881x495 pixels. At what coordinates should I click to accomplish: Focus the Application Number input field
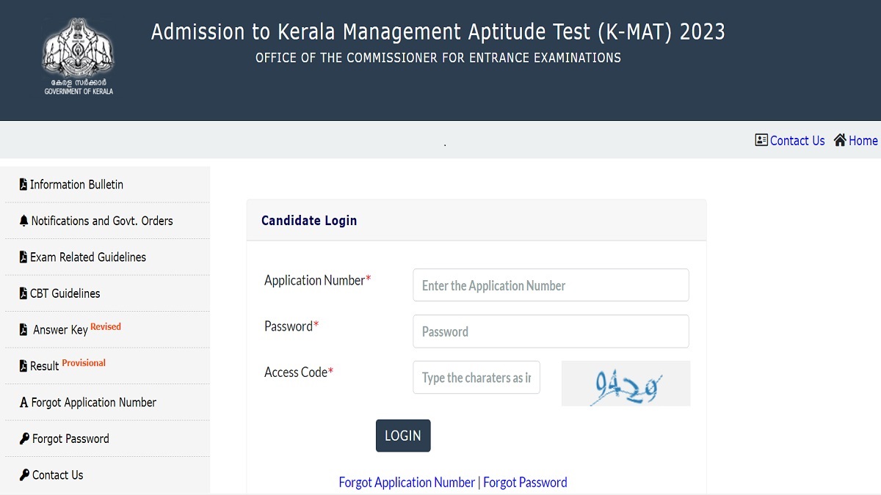(551, 285)
